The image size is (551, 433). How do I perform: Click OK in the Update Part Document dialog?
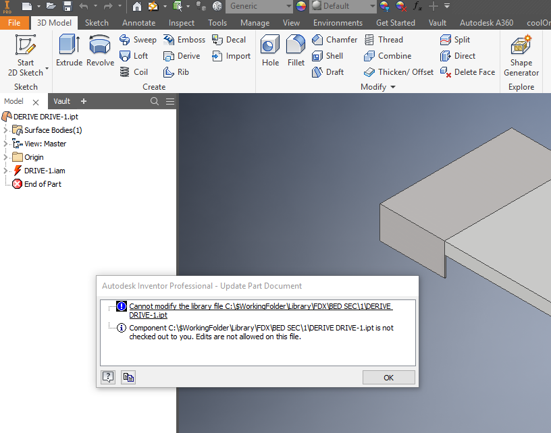(x=388, y=377)
